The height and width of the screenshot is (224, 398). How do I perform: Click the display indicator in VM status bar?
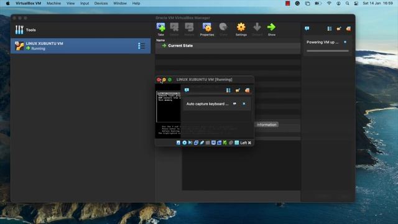pos(213,142)
